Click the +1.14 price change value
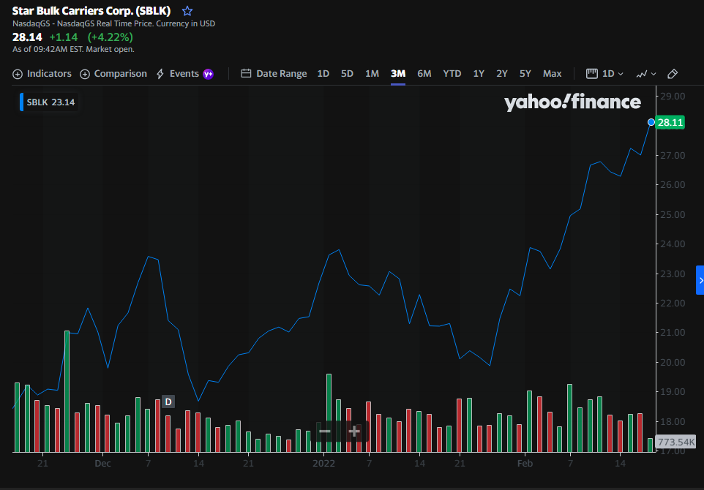Image resolution: width=704 pixels, height=490 pixels. [64, 37]
